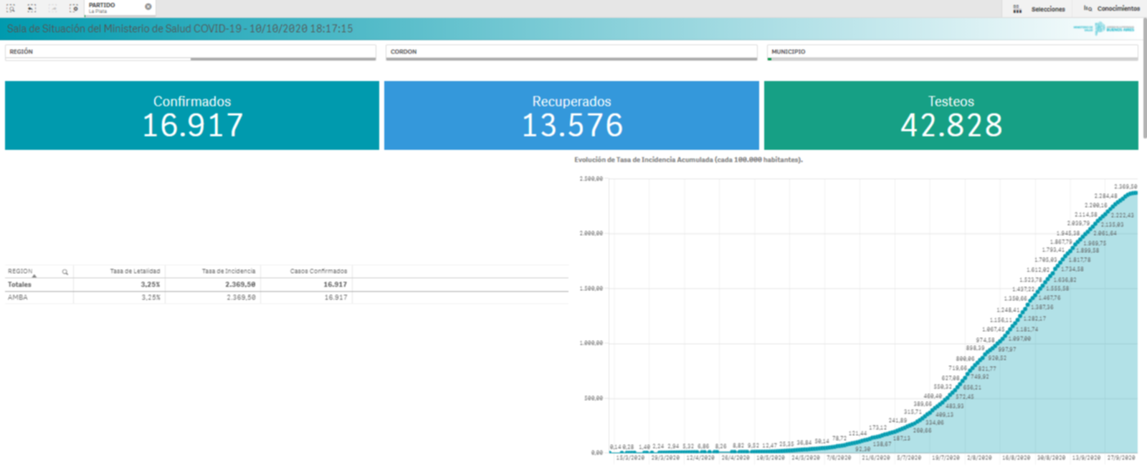The image size is (1147, 469).
Task: Click the selections grid icon
Action: [1017, 9]
